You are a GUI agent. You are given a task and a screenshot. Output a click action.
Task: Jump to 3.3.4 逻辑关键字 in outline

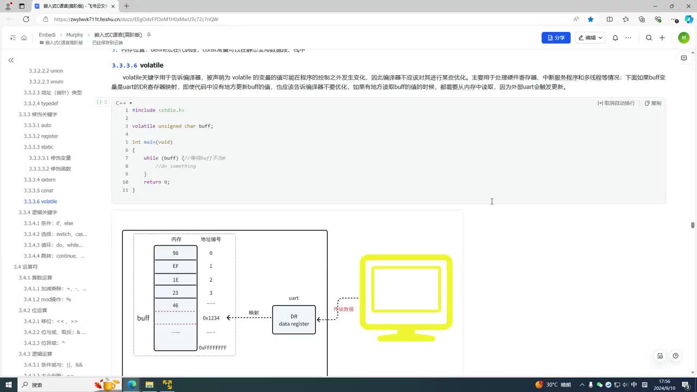(x=38, y=212)
